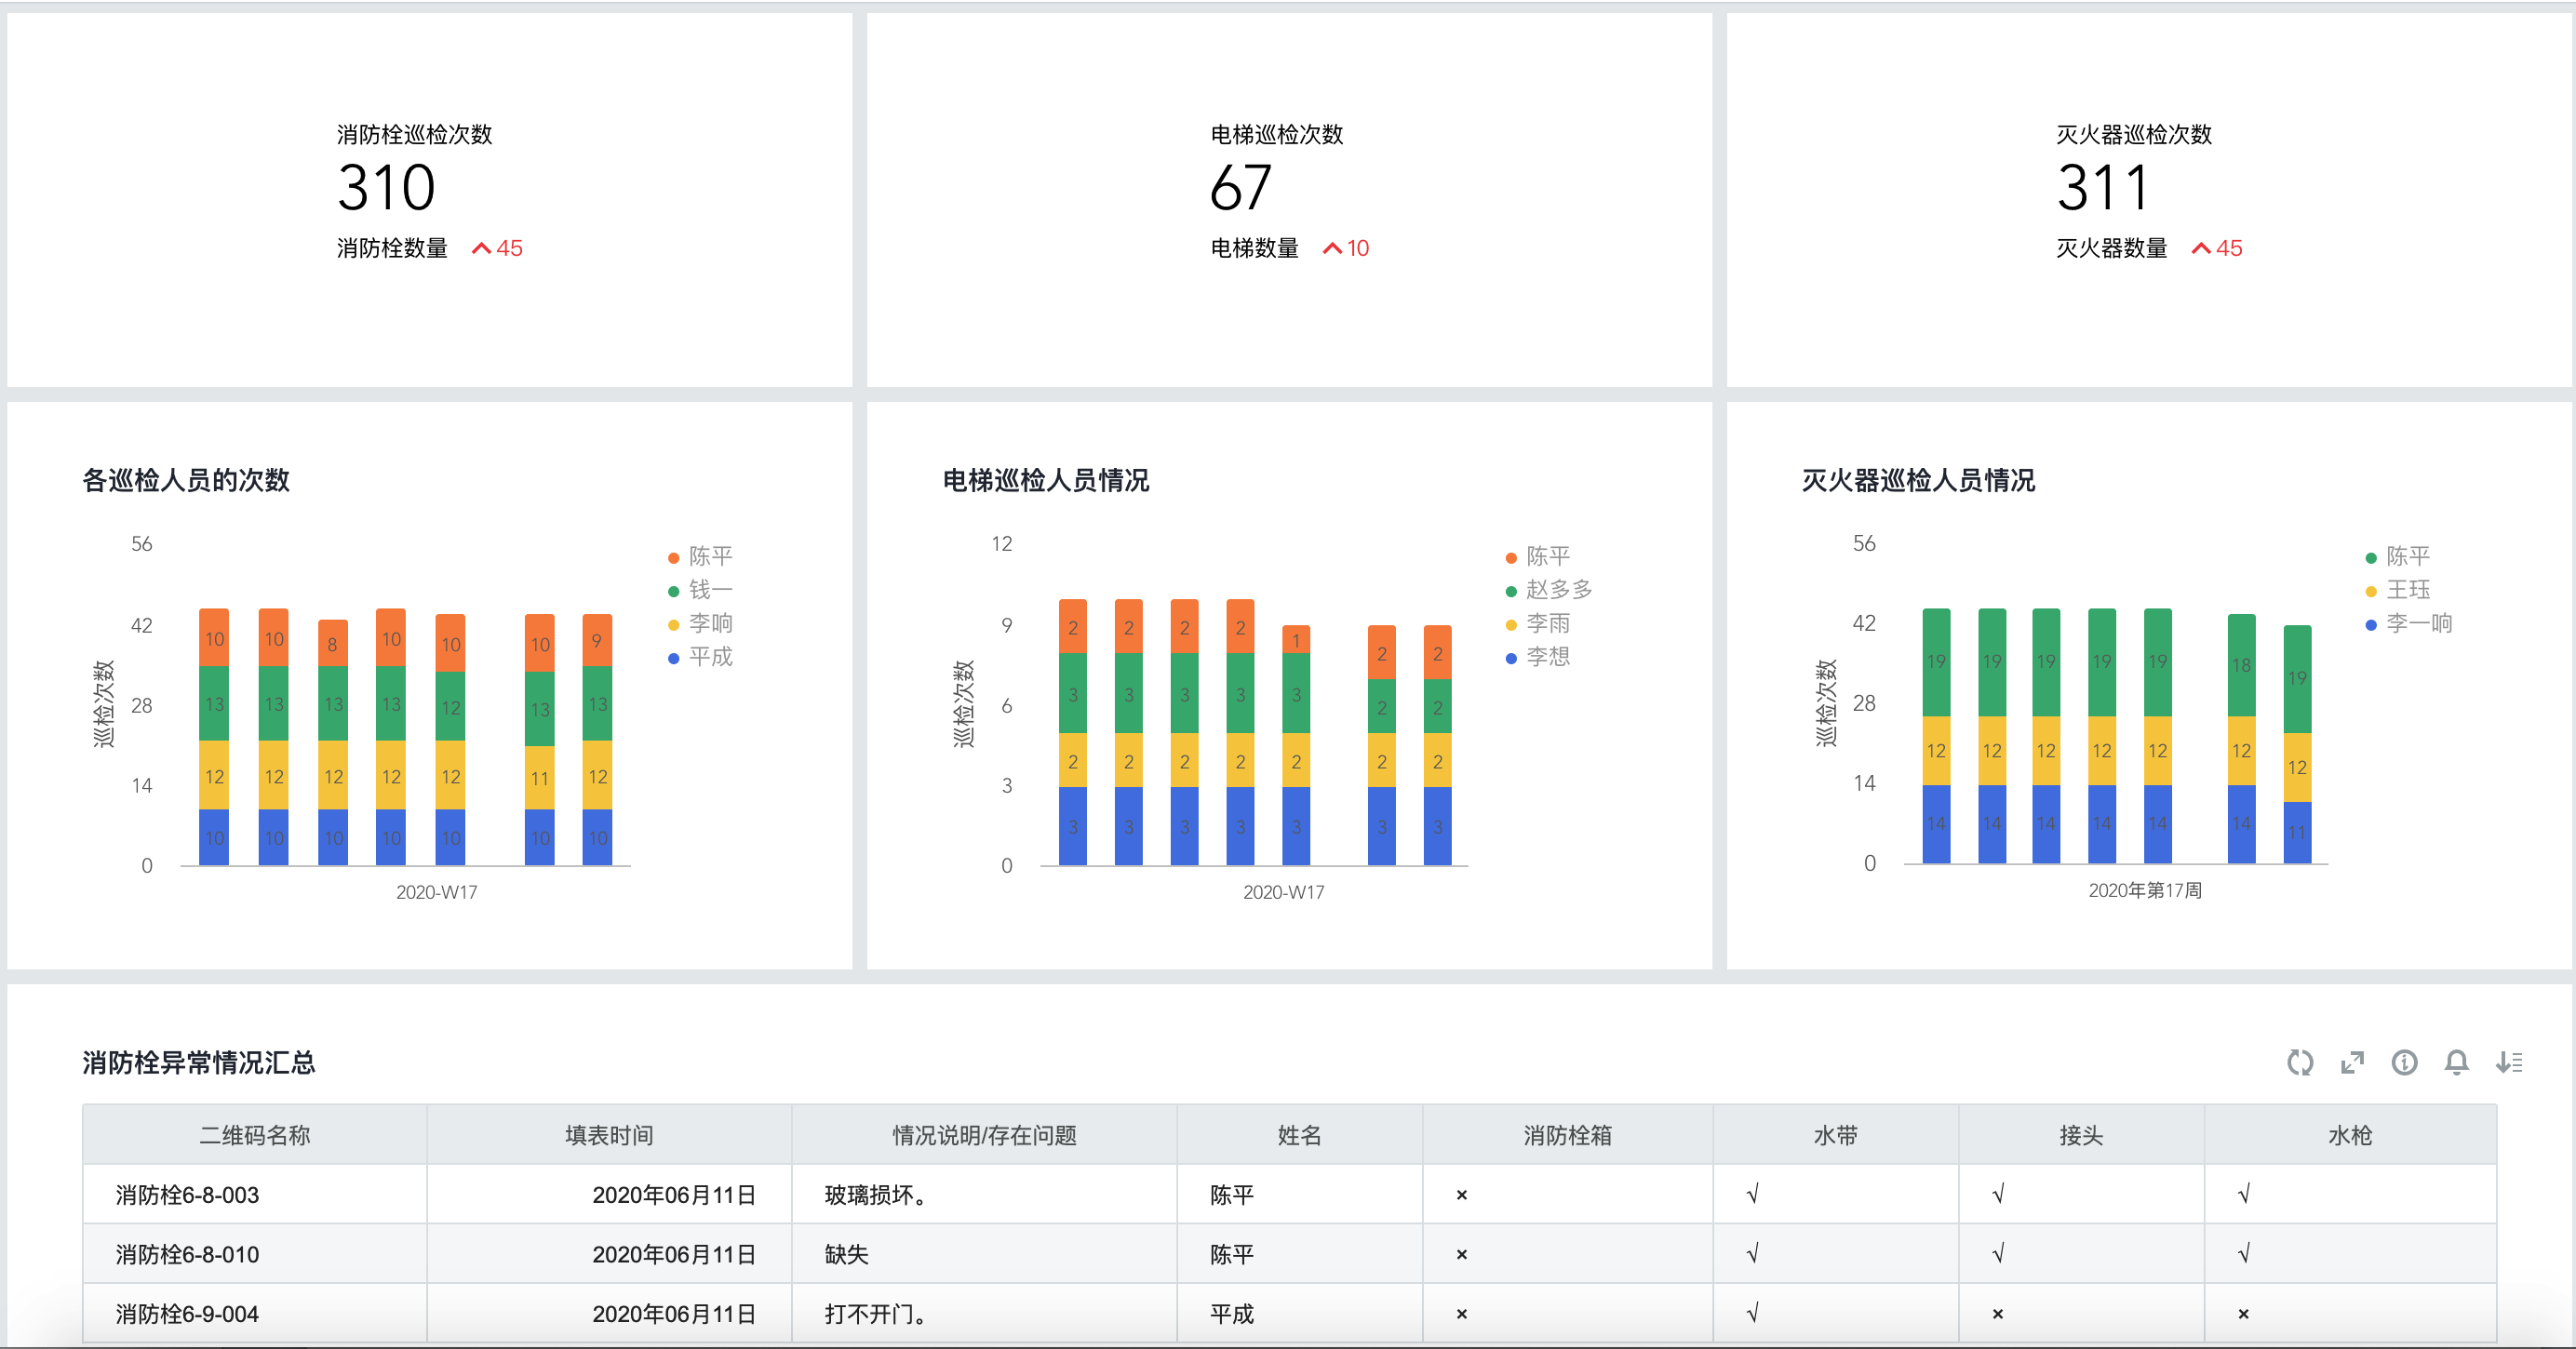Open the info icon for the 消防栓异常情况汇总 table
This screenshot has height=1349, width=2576.
pyautogui.click(x=2404, y=1062)
